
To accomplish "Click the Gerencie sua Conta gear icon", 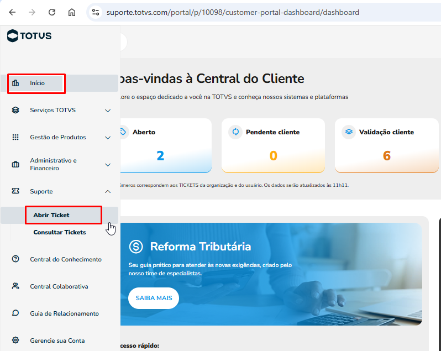I will (x=15, y=340).
